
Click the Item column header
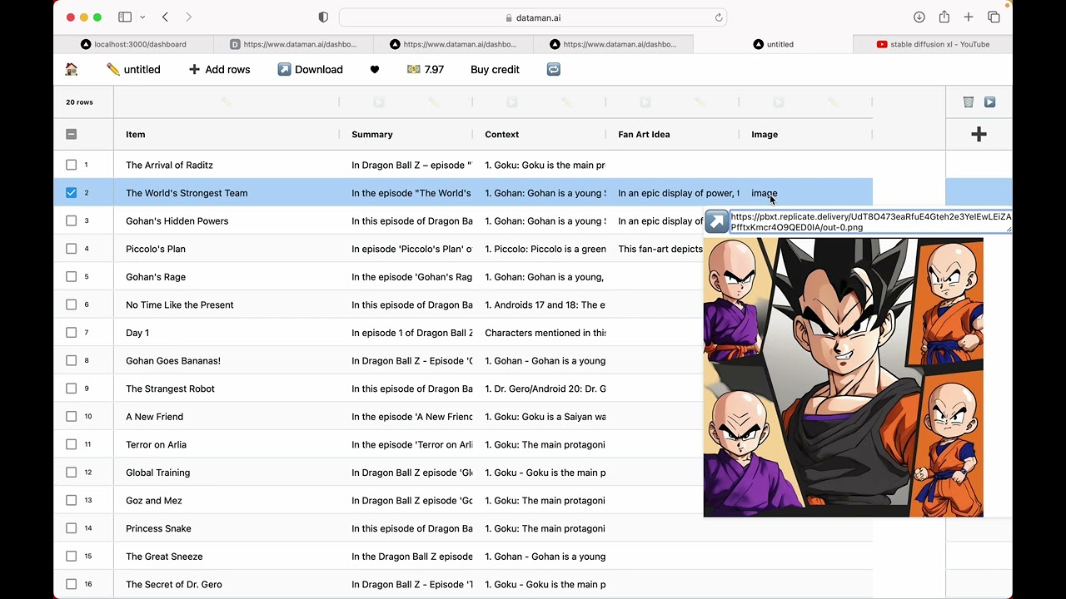pos(226,134)
